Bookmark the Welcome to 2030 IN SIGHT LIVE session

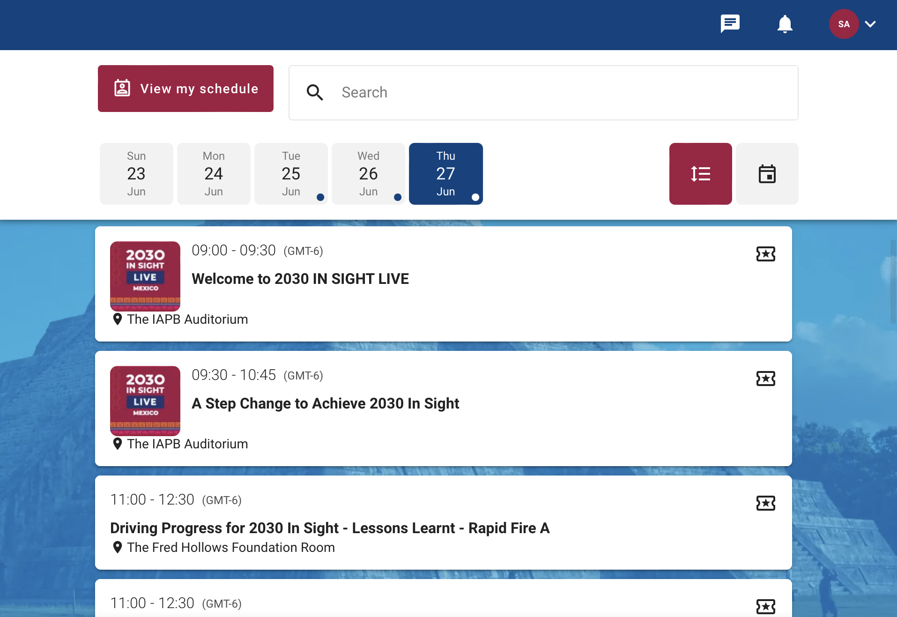765,254
